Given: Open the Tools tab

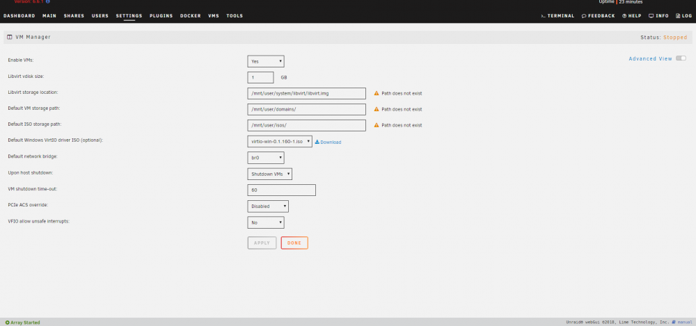Looking at the screenshot, I should point(235,16).
